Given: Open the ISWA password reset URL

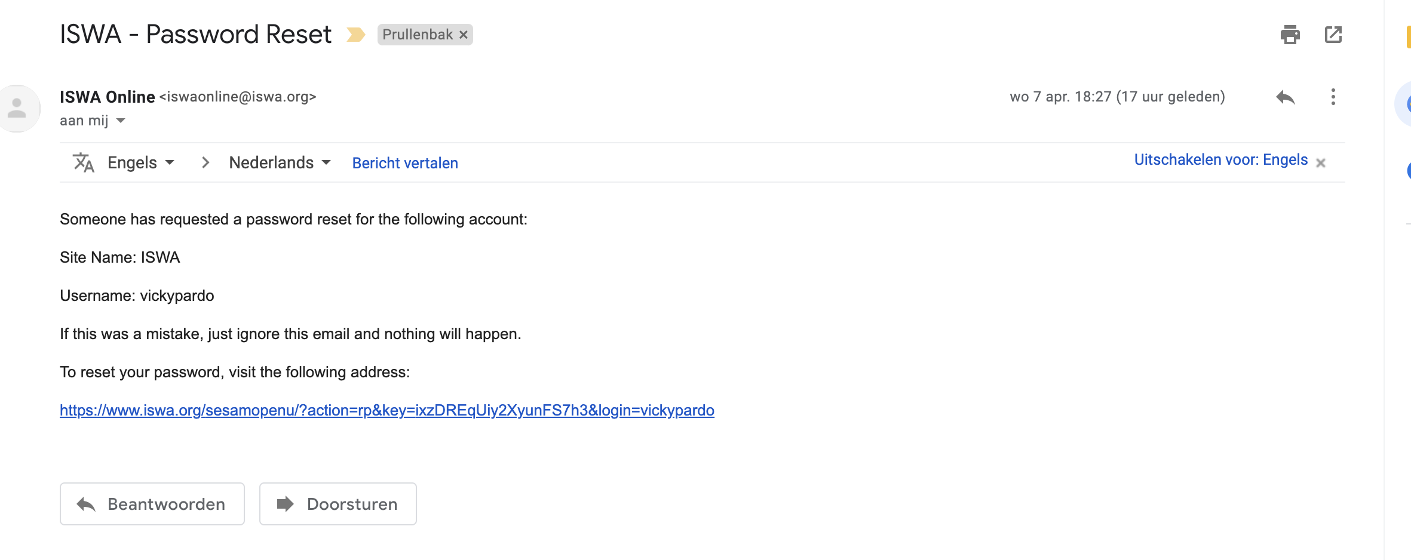Looking at the screenshot, I should click(387, 410).
